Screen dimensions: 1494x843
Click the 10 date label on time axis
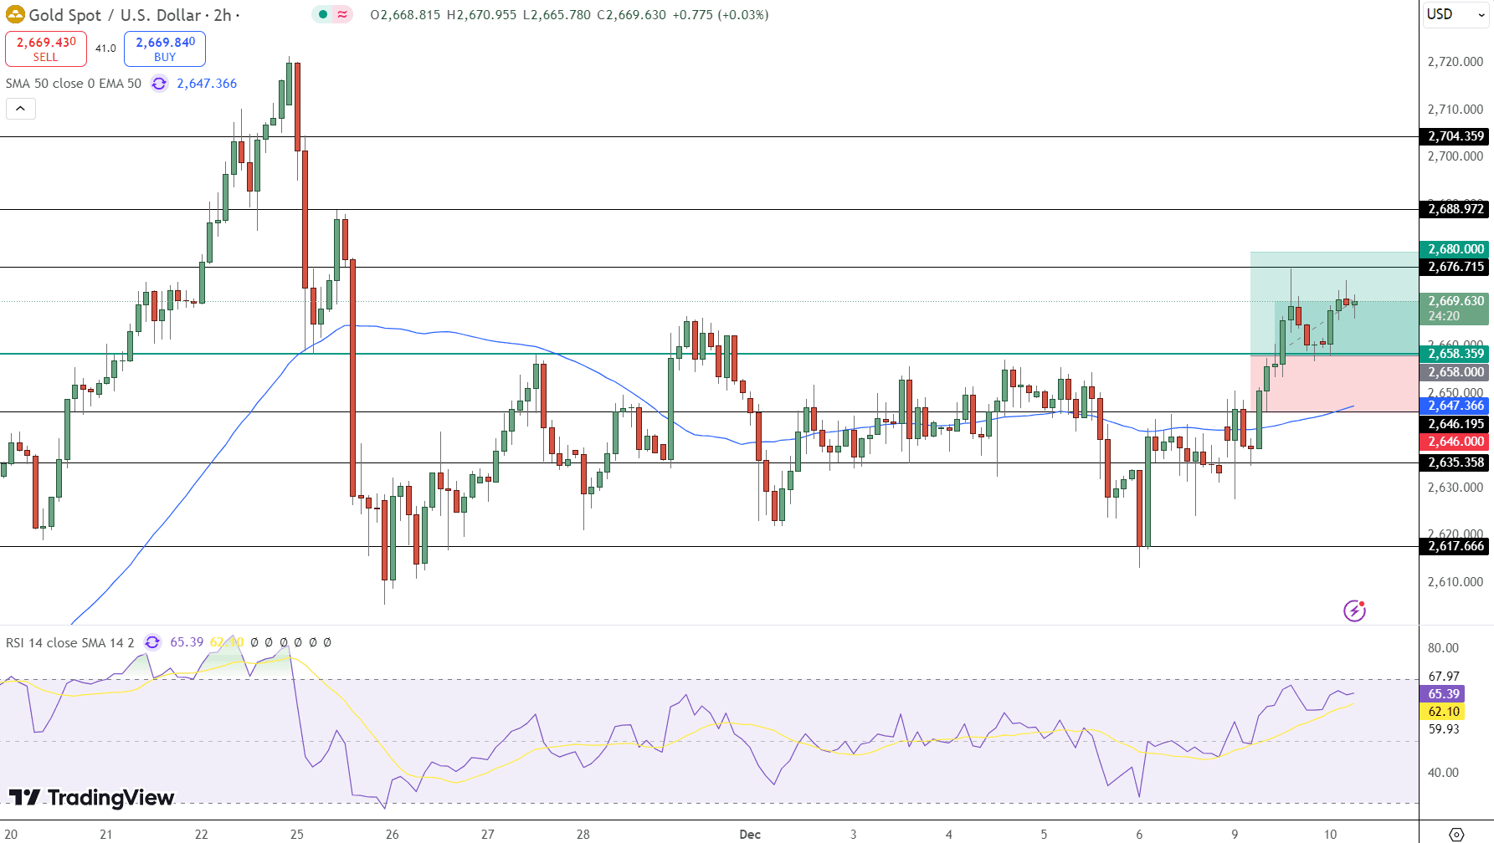(x=1330, y=834)
